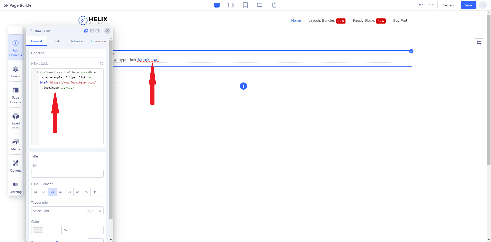491x242 pixels.
Task: Select H5 as HTML element
Action: click(x=69, y=192)
